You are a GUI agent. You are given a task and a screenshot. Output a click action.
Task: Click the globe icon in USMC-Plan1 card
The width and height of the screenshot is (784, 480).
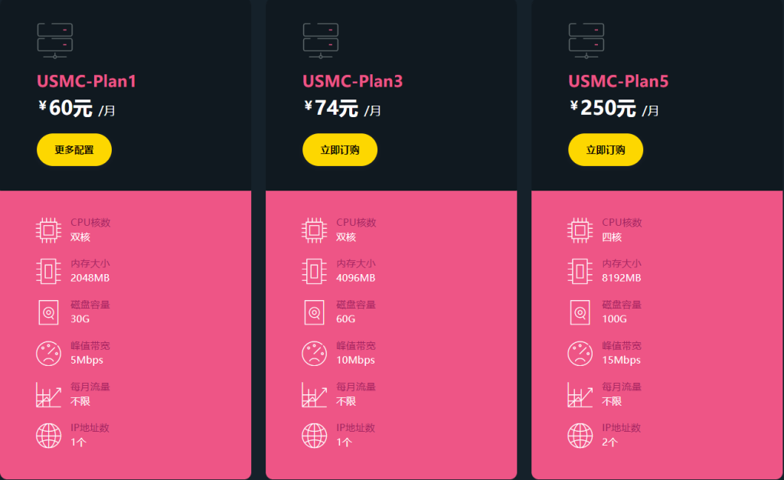pos(48,435)
